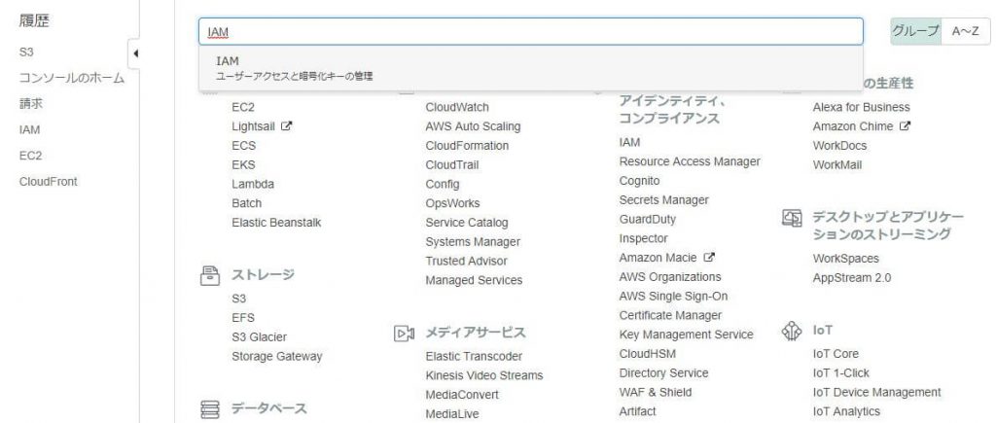Open CloudWatch service
This screenshot has height=423, width=996.
457,107
